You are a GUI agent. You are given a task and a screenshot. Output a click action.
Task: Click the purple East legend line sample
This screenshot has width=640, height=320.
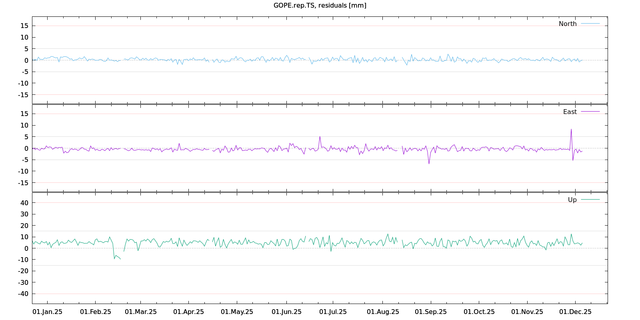(590, 112)
